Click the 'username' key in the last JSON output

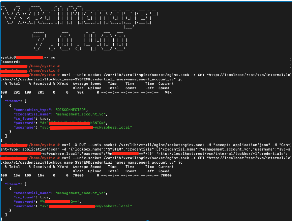coord(25,206)
